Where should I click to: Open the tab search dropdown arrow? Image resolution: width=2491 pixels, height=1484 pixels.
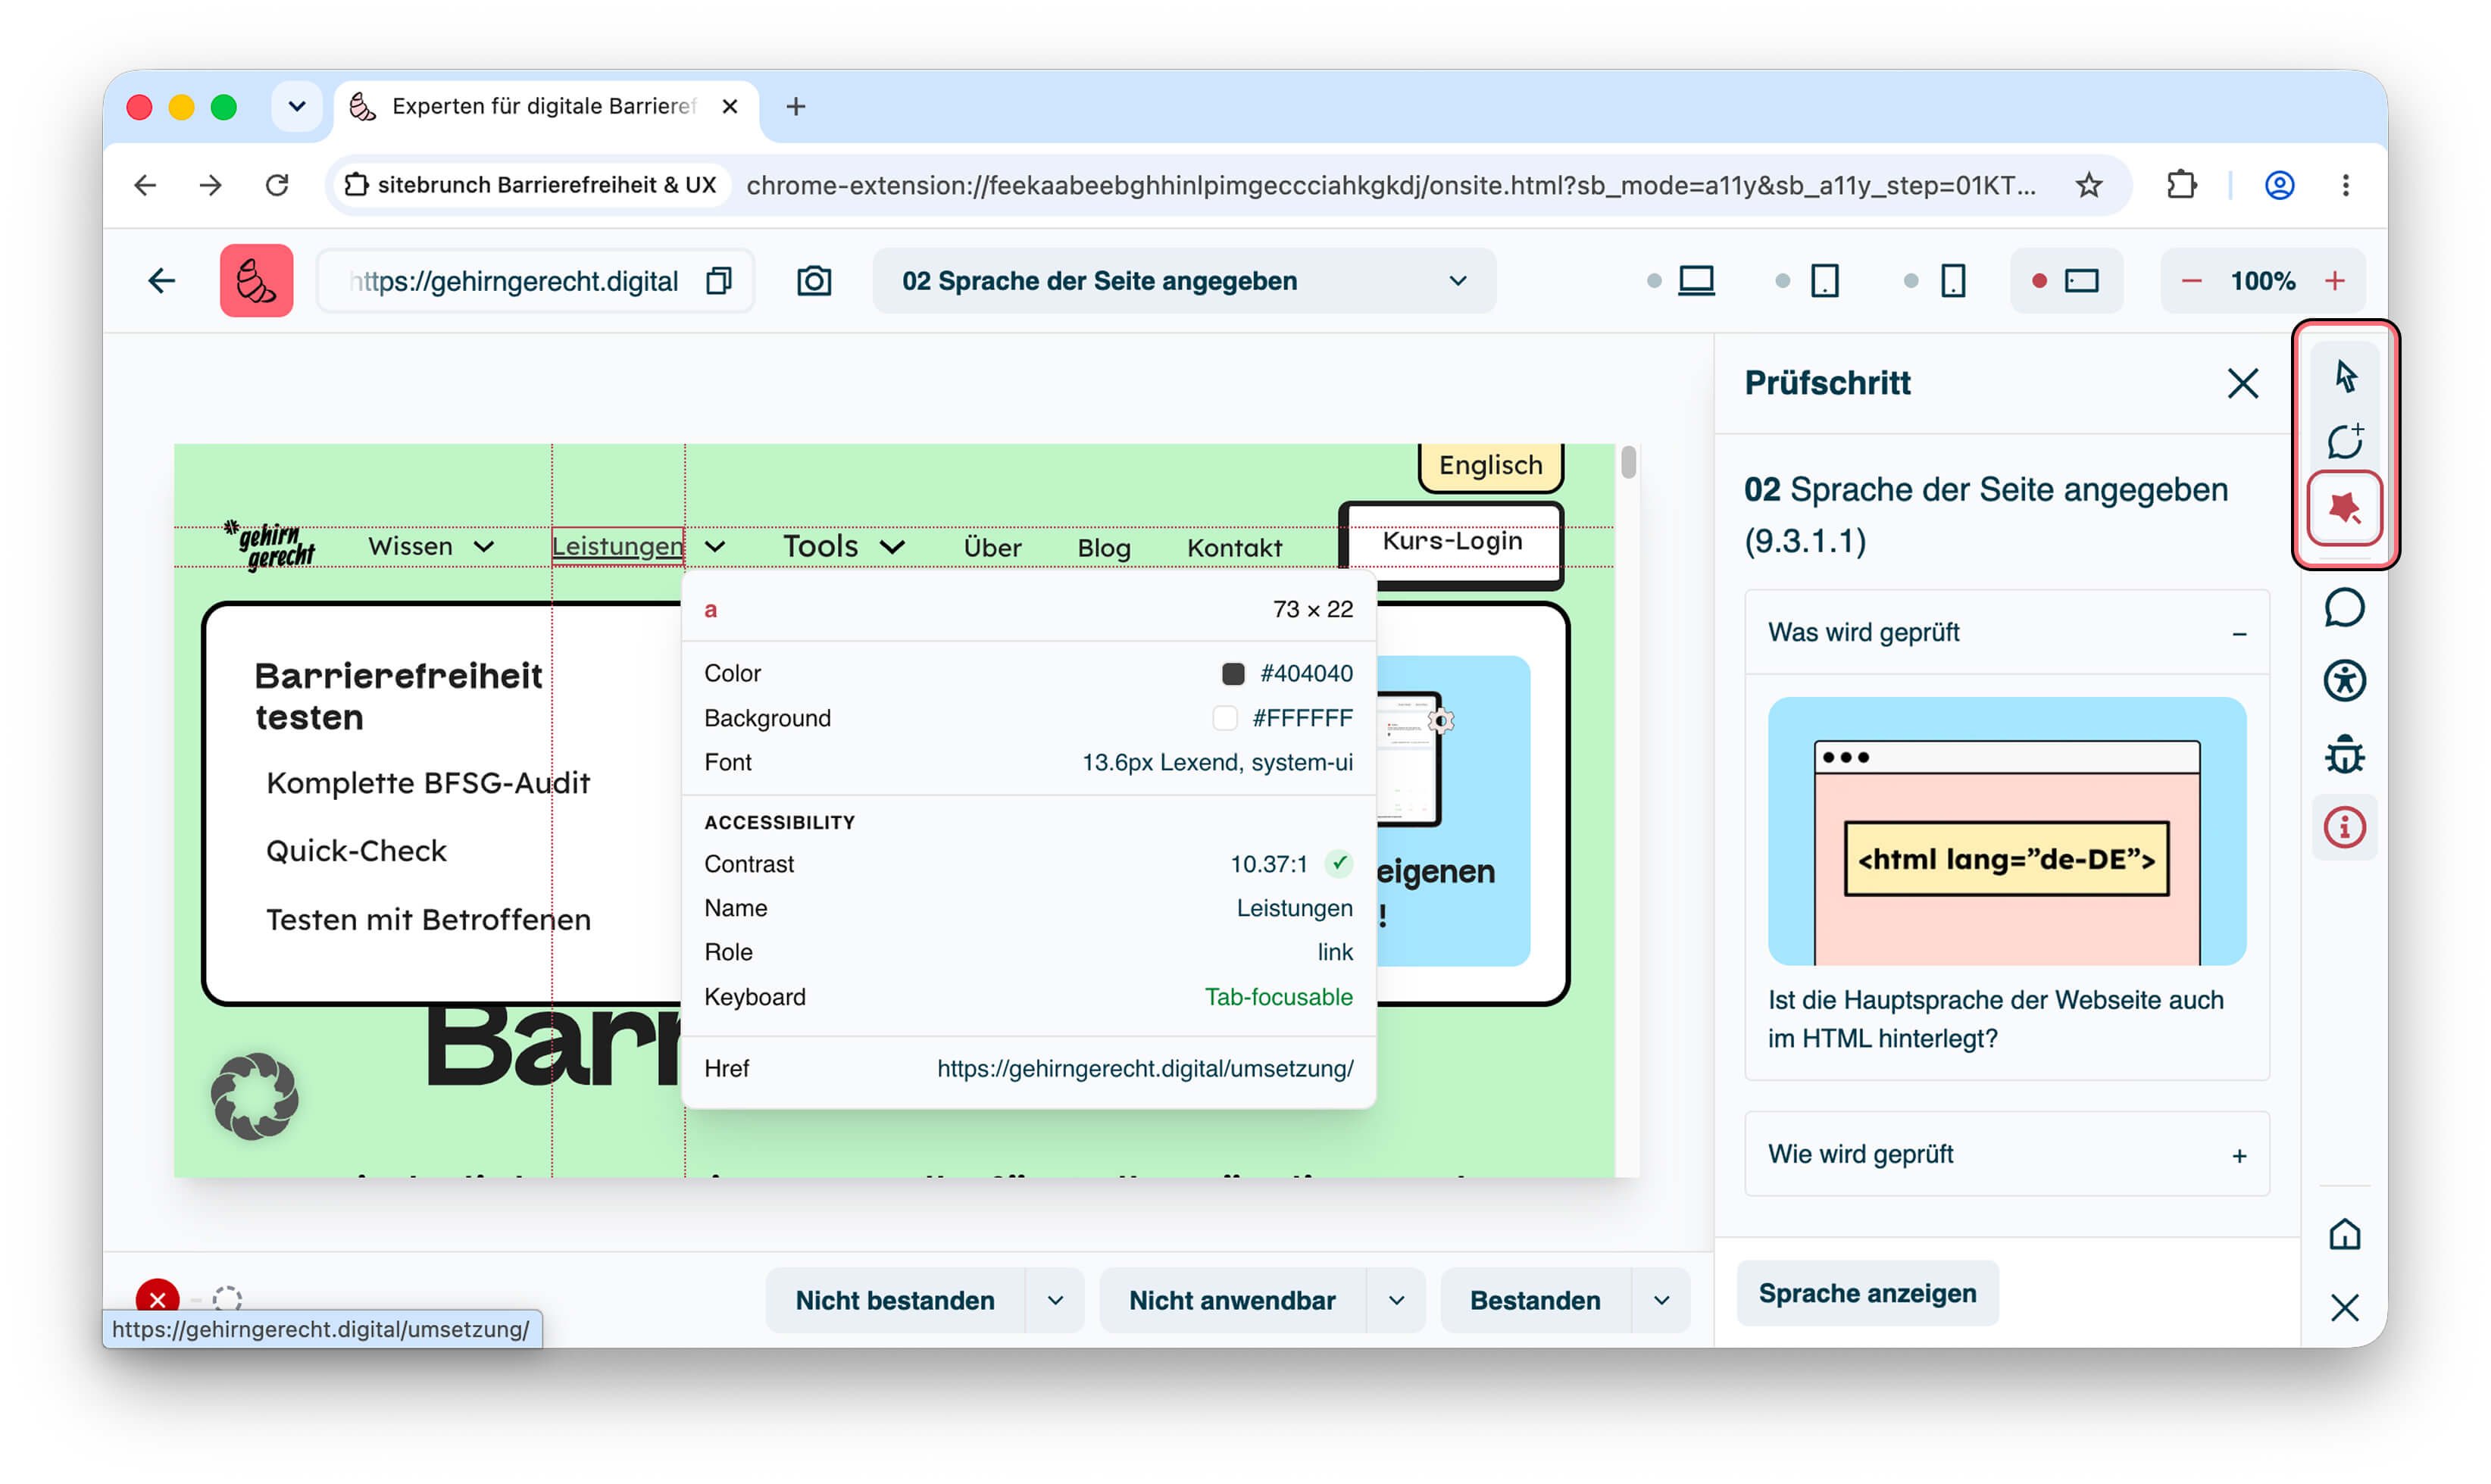[297, 106]
